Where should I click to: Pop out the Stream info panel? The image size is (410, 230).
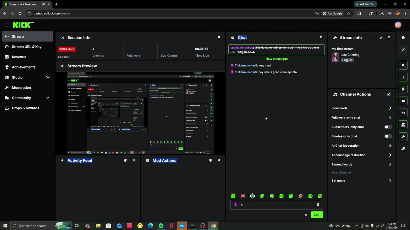tap(389, 38)
